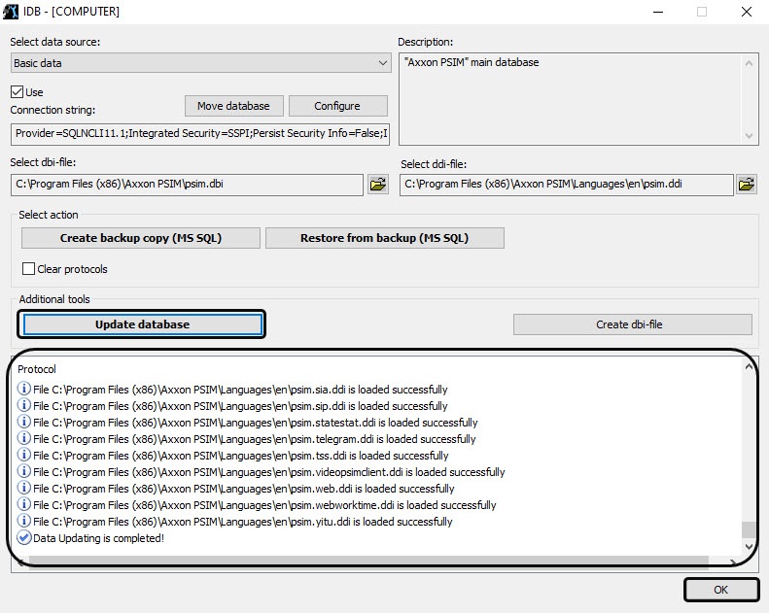This screenshot has height=613, width=769.
Task: Select the psim.sia.ddi loaded successfully line
Action: (x=240, y=390)
